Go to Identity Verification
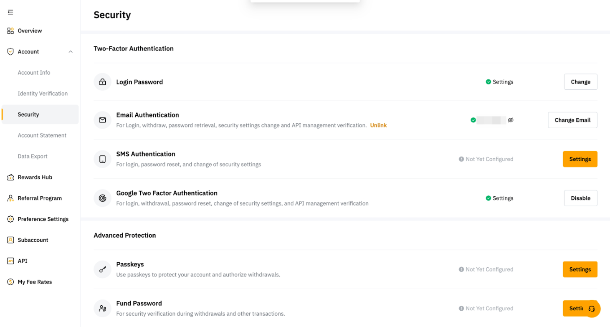Viewport: 610px width, 327px height. pyautogui.click(x=43, y=94)
